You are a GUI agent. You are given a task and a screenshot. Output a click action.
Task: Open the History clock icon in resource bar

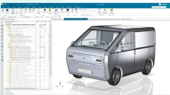pos(2,50)
